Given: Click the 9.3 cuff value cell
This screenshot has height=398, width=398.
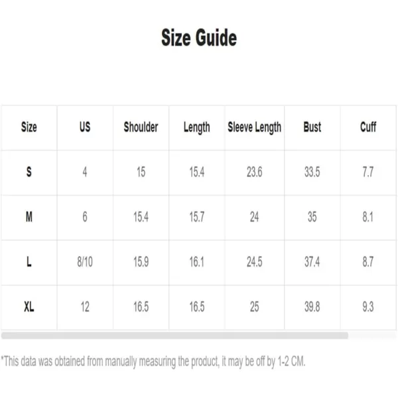Looking at the screenshot, I should [x=368, y=306].
